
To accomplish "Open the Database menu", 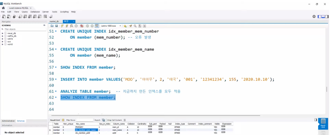I will (x=35, y=12).
